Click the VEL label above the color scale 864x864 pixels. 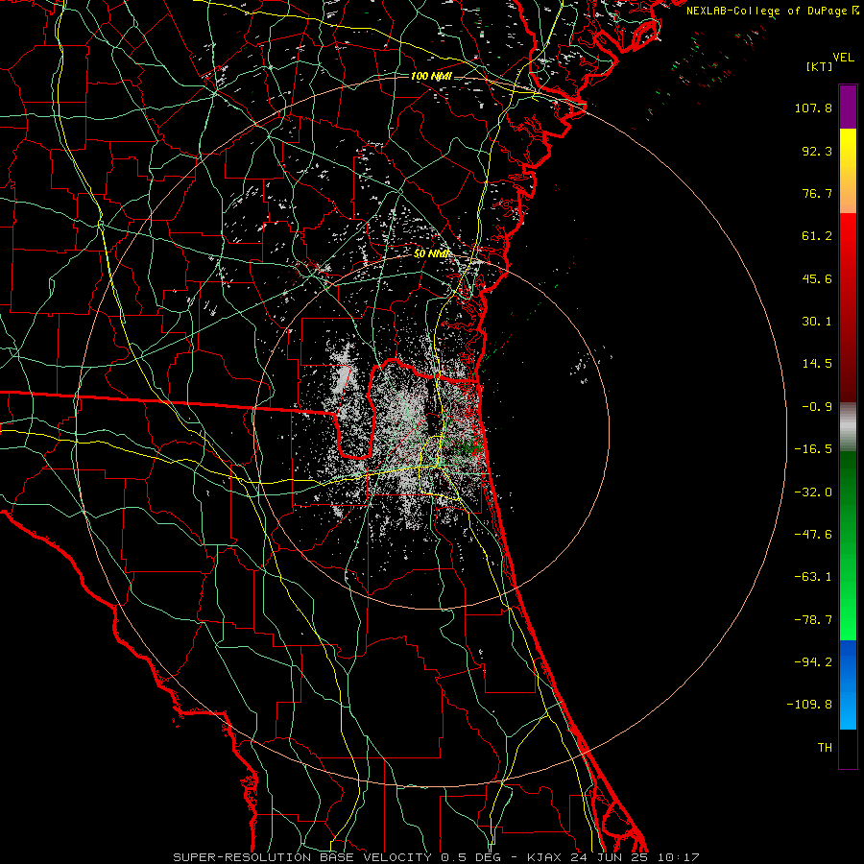coord(843,58)
